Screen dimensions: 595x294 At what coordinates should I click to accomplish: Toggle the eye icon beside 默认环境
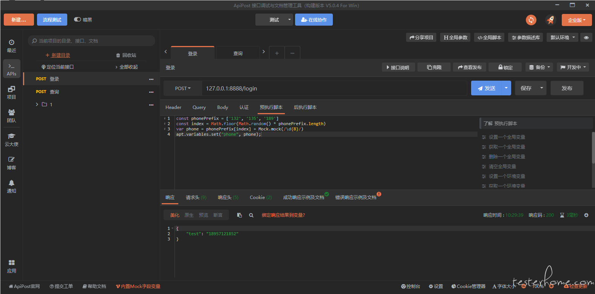point(586,38)
